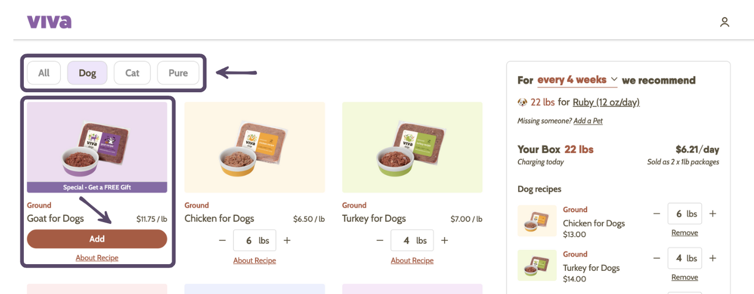Click the Goat for Dogs product image

[97, 143]
